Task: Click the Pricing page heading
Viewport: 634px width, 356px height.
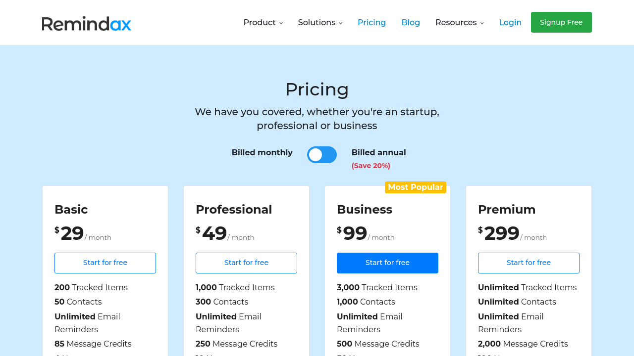Action: (317, 89)
